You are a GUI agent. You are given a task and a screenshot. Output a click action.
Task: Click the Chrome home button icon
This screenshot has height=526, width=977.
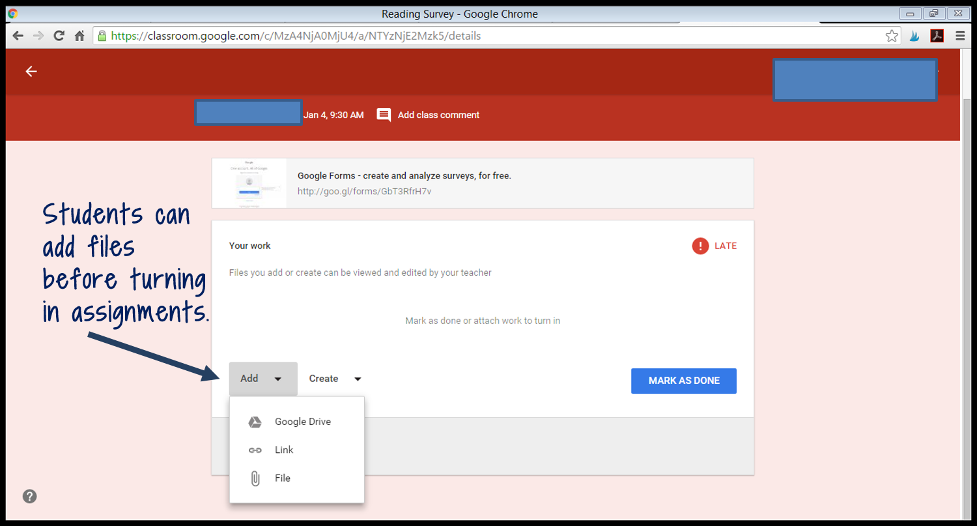coord(79,36)
